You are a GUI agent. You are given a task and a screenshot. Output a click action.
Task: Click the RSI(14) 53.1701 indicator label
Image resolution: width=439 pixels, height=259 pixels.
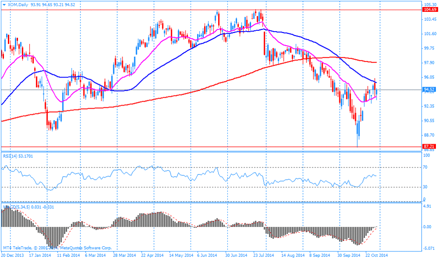point(18,156)
